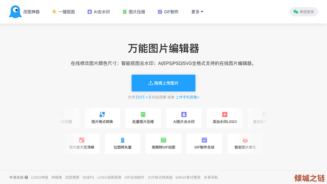Open the billfish素材管家 footer link
Screen dimensions: 327x184
188,177
